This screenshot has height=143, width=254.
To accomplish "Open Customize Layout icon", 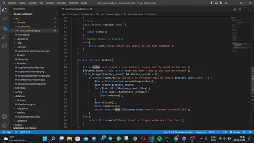I will coord(226,3).
